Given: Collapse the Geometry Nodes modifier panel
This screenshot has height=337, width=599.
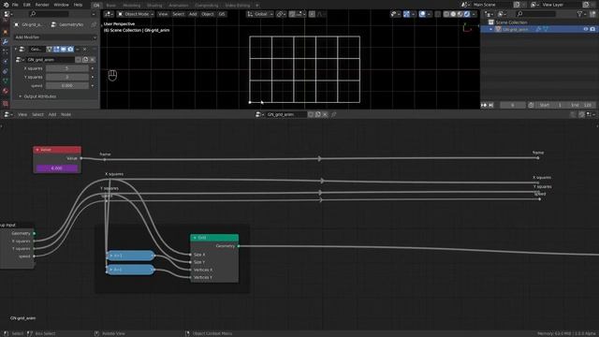Looking at the screenshot, I should [16, 50].
